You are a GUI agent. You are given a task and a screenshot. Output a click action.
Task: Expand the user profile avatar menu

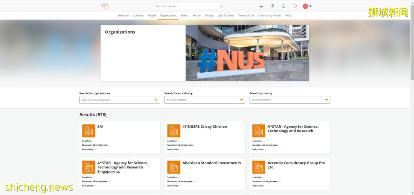(x=307, y=6)
